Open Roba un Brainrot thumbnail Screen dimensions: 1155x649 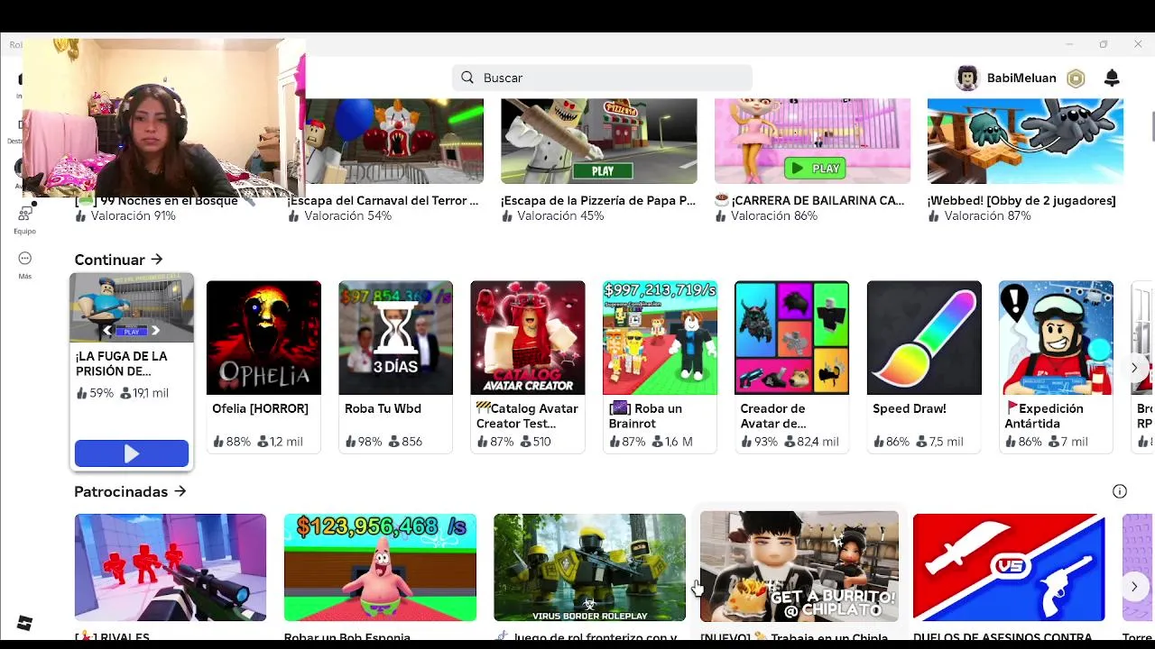[660, 338]
